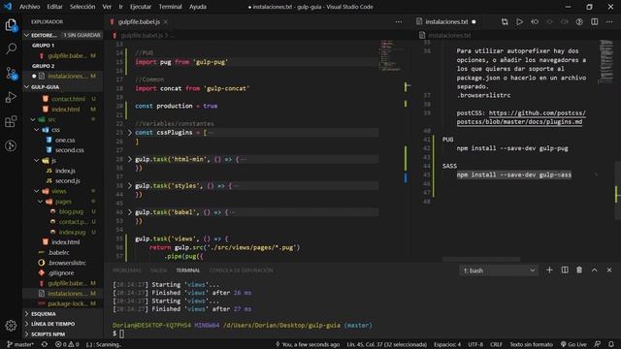This screenshot has height=349, width=621.
Task: Kill terminal with the trash icon
Action: tap(579, 270)
